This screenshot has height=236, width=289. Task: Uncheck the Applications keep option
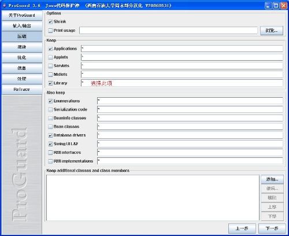click(50, 49)
